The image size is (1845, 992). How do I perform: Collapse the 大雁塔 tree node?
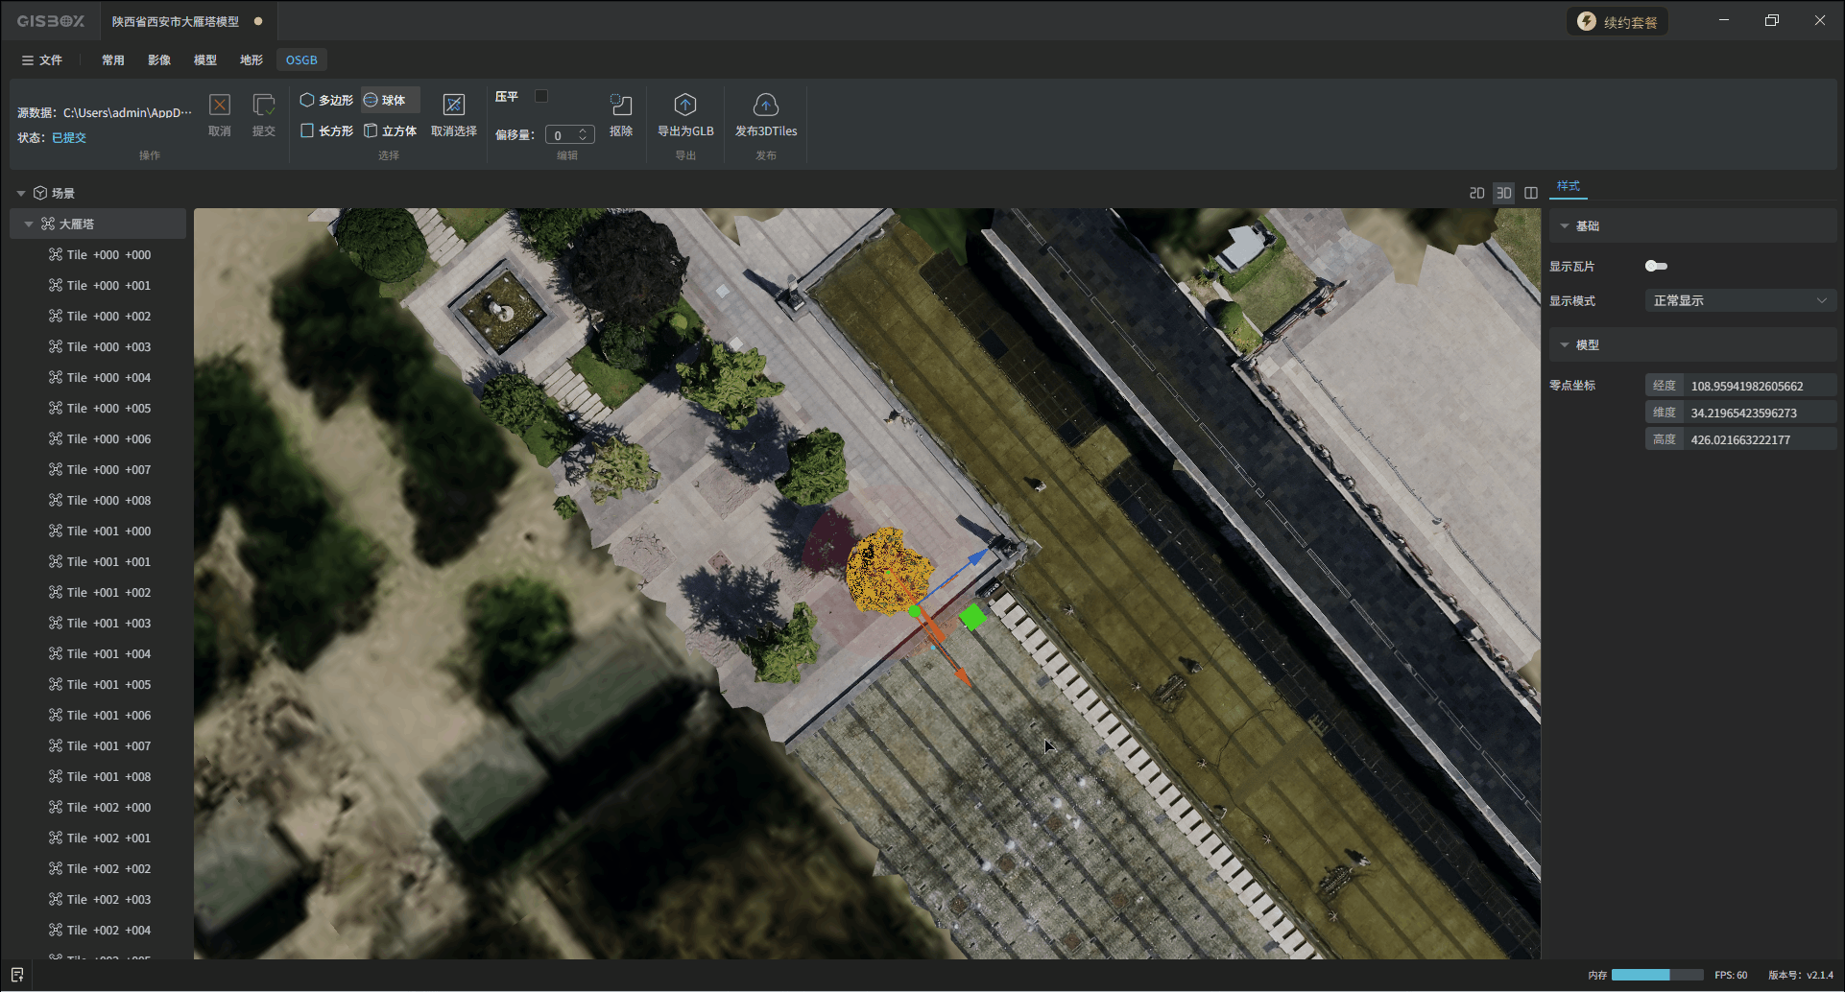coord(29,224)
